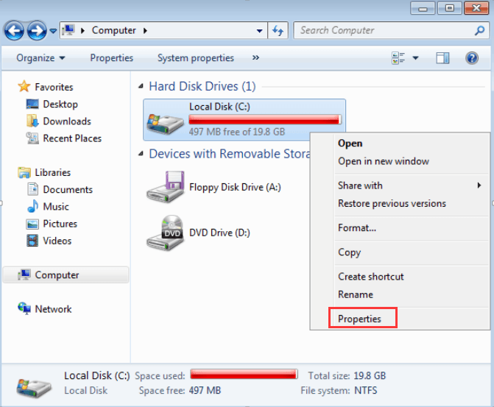The image size is (494, 407).
Task: Click Hard Disk Drives (1) group header
Action: tap(202, 86)
